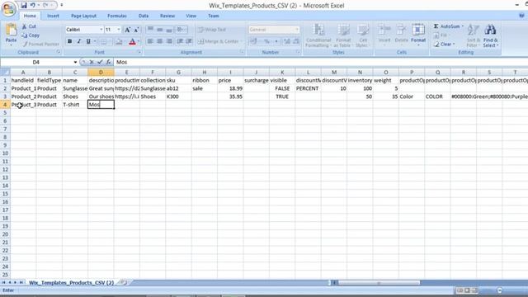
Task: Open the font color dropdown arrow
Action: [x=139, y=41]
